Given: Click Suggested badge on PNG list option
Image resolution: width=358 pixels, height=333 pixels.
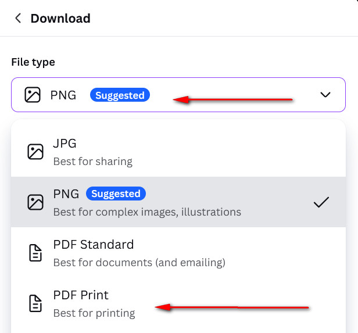Looking at the screenshot, I should [116, 194].
